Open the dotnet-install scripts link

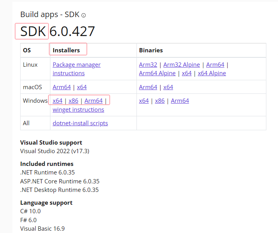pos(80,123)
